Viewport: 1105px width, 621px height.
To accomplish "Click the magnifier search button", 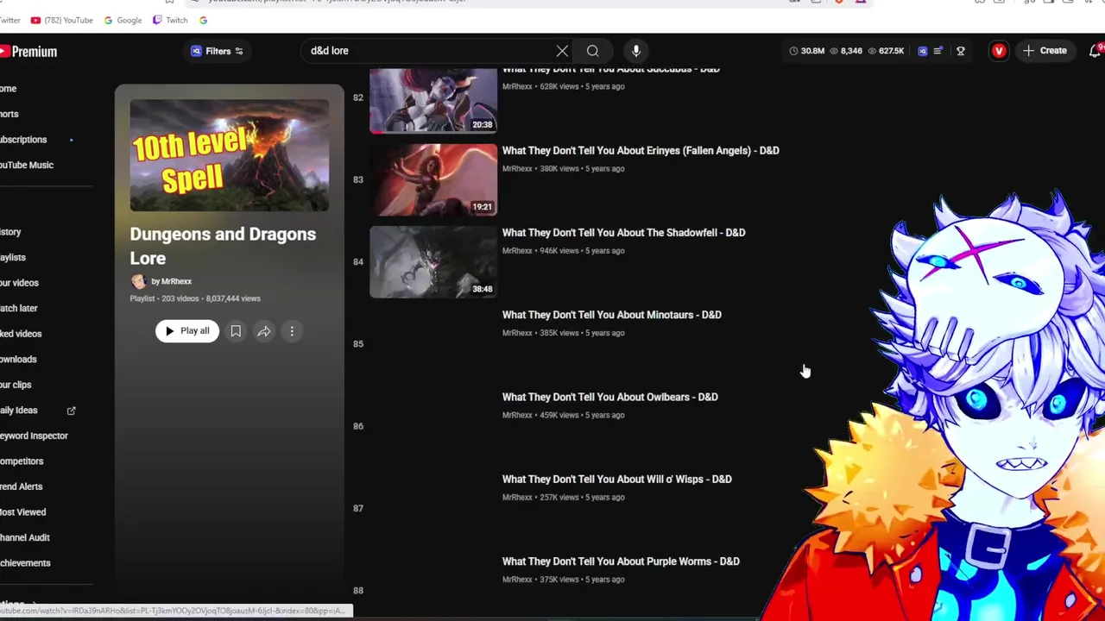I will click(x=593, y=51).
